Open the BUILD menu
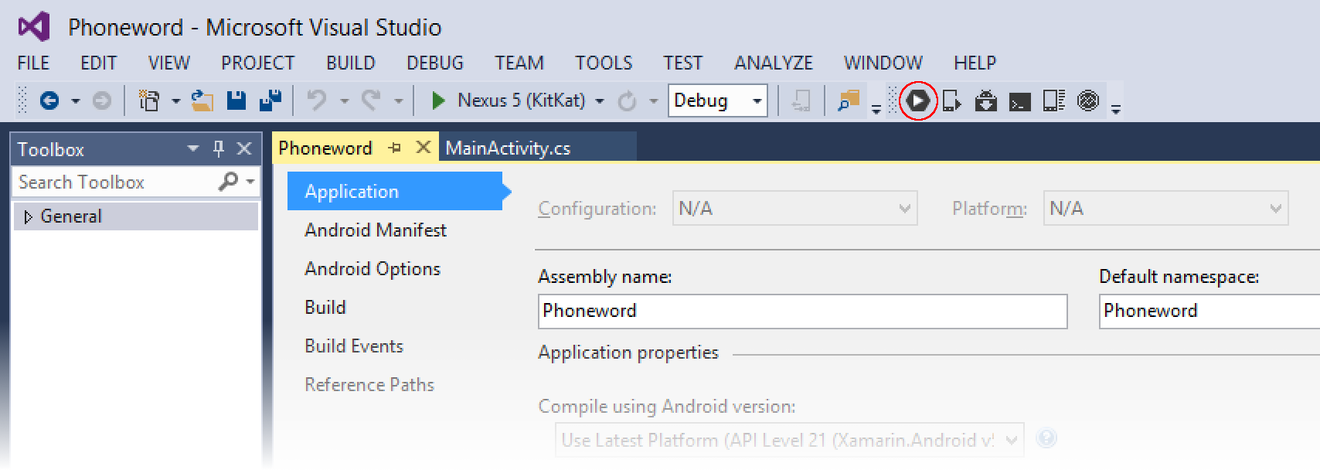This screenshot has height=470, width=1320. (x=350, y=63)
